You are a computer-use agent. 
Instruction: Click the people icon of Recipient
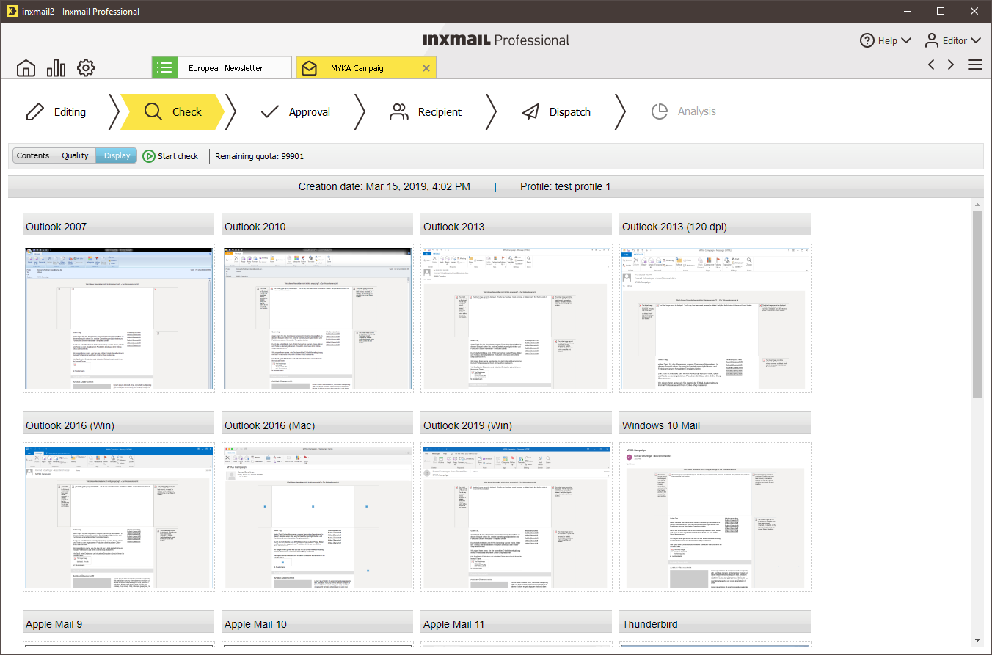point(399,111)
